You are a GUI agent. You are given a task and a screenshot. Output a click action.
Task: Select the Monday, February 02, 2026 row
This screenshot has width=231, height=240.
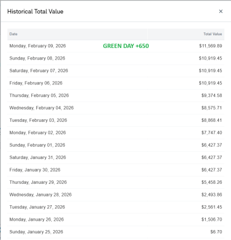pyautogui.click(x=116, y=132)
